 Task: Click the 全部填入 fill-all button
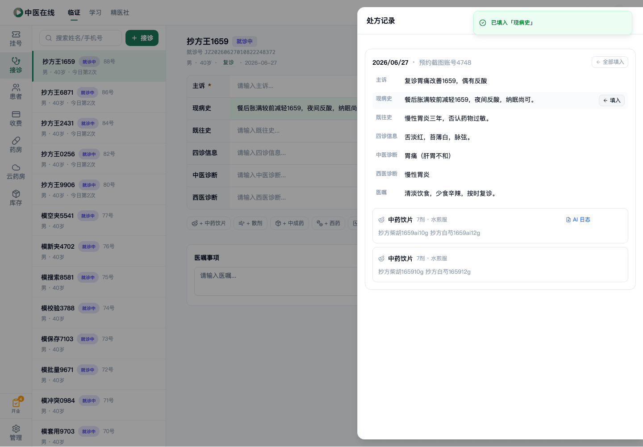610,62
